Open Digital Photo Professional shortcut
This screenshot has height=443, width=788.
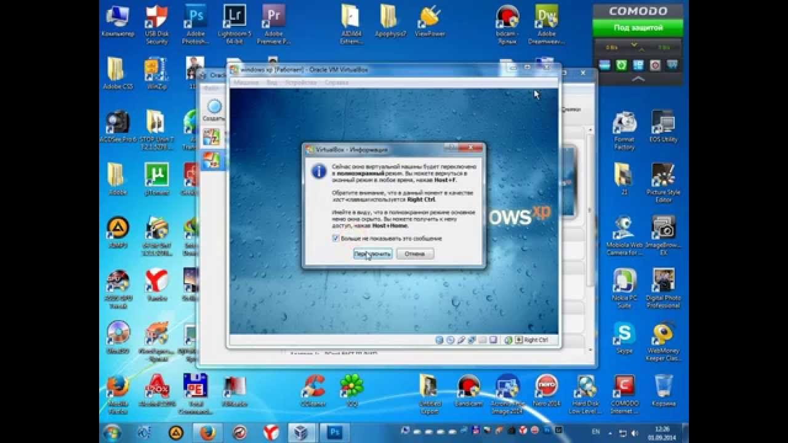coord(663,289)
